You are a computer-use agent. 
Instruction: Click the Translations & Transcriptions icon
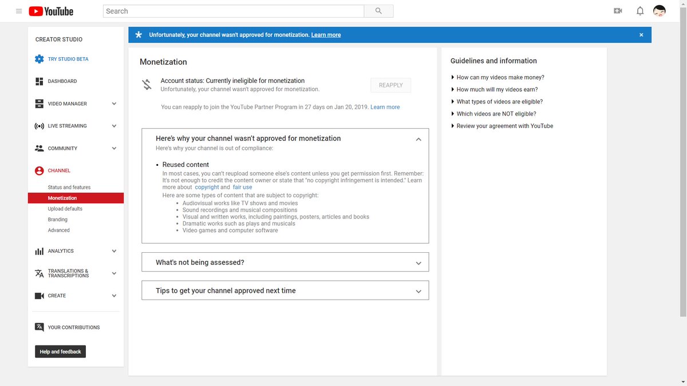pyautogui.click(x=39, y=273)
